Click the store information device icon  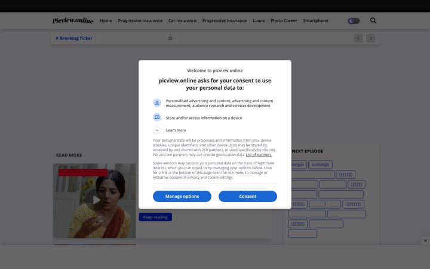pos(157,118)
